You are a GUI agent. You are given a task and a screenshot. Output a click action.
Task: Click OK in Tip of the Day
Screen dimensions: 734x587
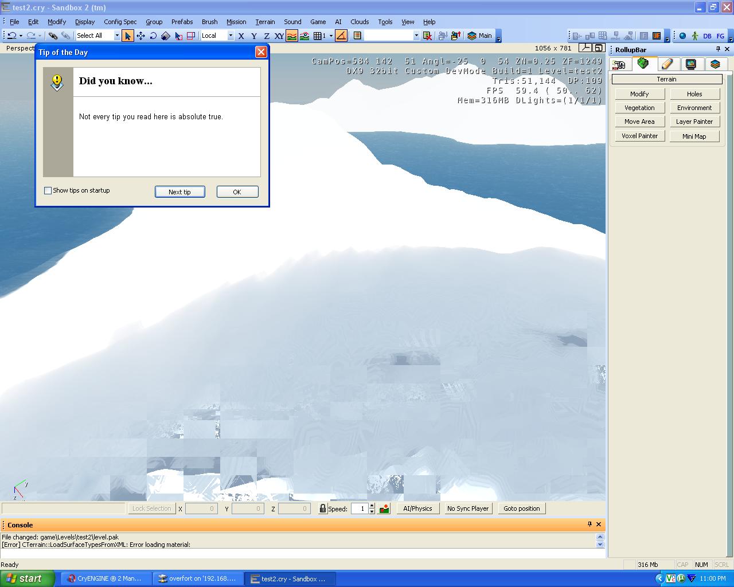tap(237, 192)
